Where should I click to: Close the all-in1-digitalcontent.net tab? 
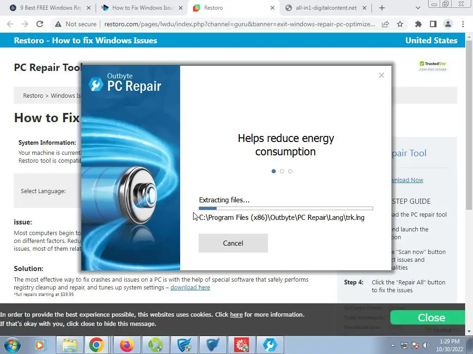tap(364, 8)
